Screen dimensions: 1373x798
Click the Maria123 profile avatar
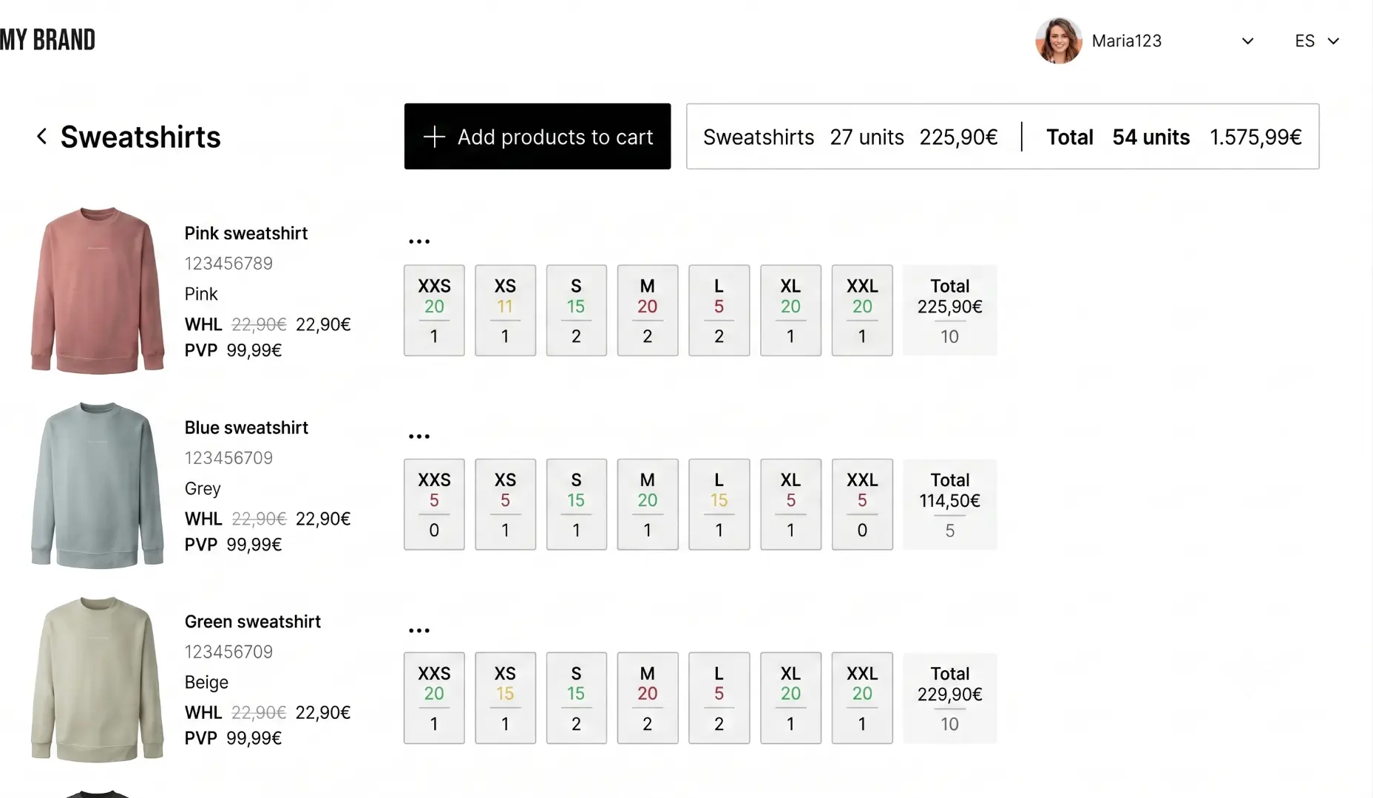point(1058,41)
